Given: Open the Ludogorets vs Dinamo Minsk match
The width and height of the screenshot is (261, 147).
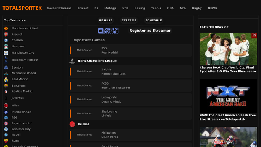Looking at the screenshot, I should [x=131, y=100].
